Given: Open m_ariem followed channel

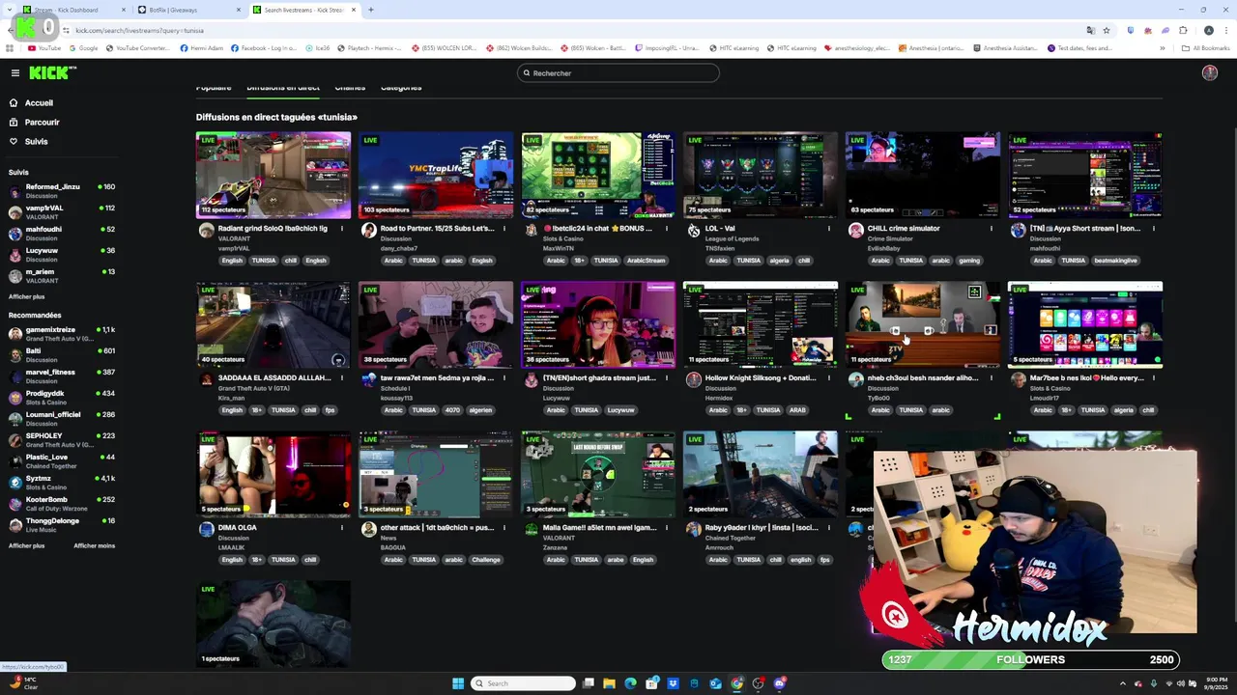Looking at the screenshot, I should [x=62, y=275].
